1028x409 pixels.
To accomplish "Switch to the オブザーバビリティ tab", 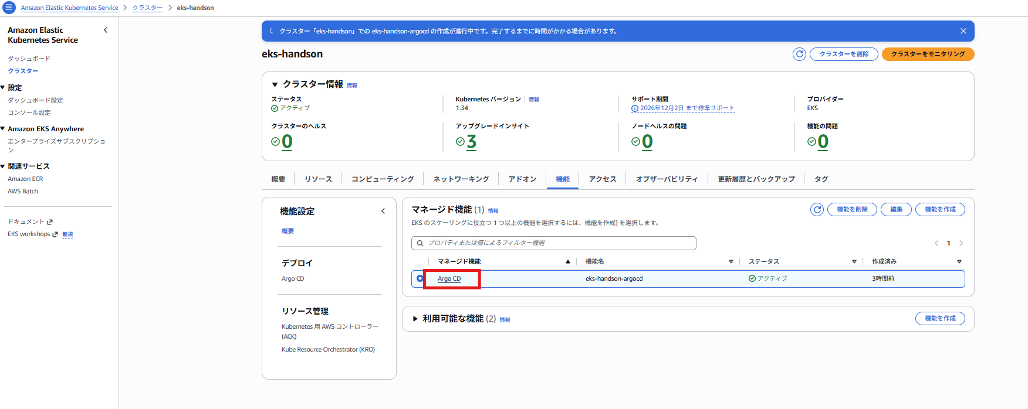I will [x=667, y=179].
